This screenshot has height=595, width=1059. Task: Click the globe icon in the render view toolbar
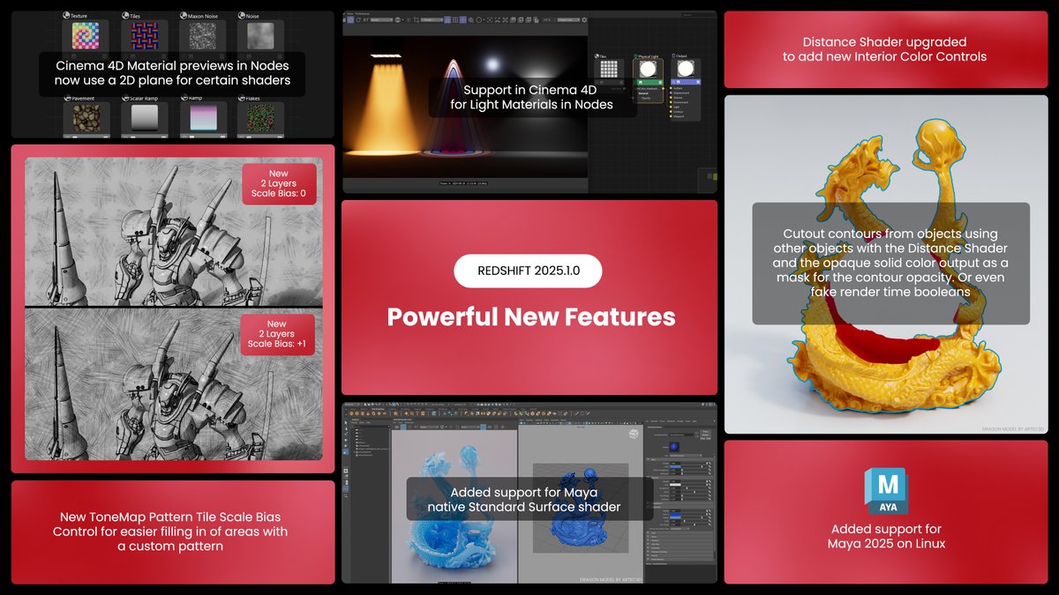coord(397,19)
